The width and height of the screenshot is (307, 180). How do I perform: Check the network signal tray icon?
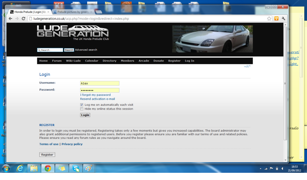point(266,169)
